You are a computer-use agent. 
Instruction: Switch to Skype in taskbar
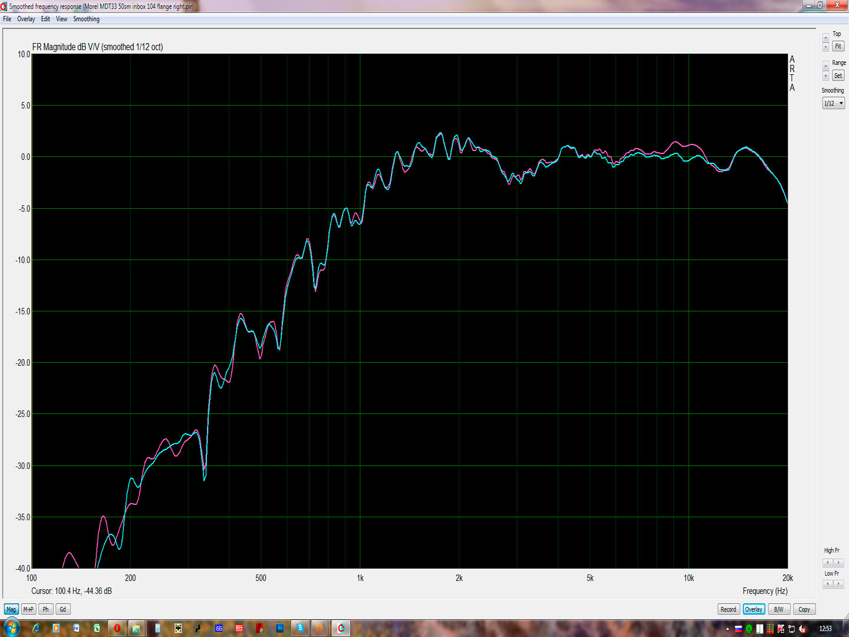pyautogui.click(x=300, y=628)
